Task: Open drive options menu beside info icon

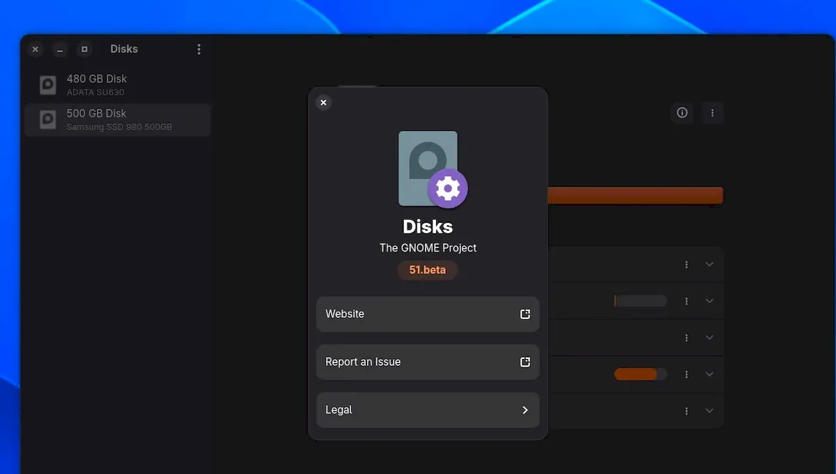Action: click(x=712, y=112)
